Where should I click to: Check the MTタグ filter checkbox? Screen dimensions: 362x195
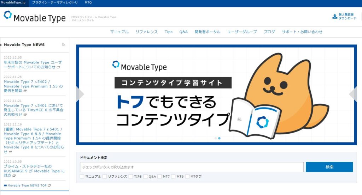[187, 176]
